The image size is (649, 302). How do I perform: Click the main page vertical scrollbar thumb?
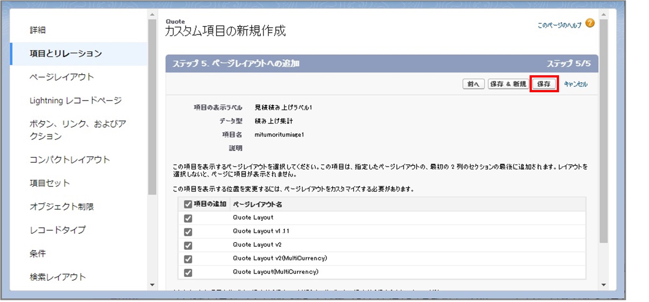[604, 131]
